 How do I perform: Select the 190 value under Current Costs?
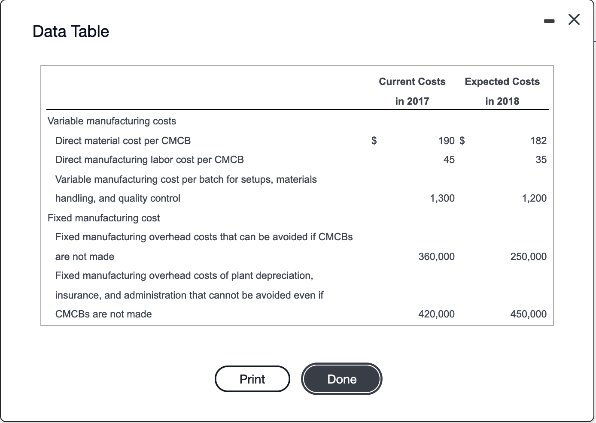[447, 141]
